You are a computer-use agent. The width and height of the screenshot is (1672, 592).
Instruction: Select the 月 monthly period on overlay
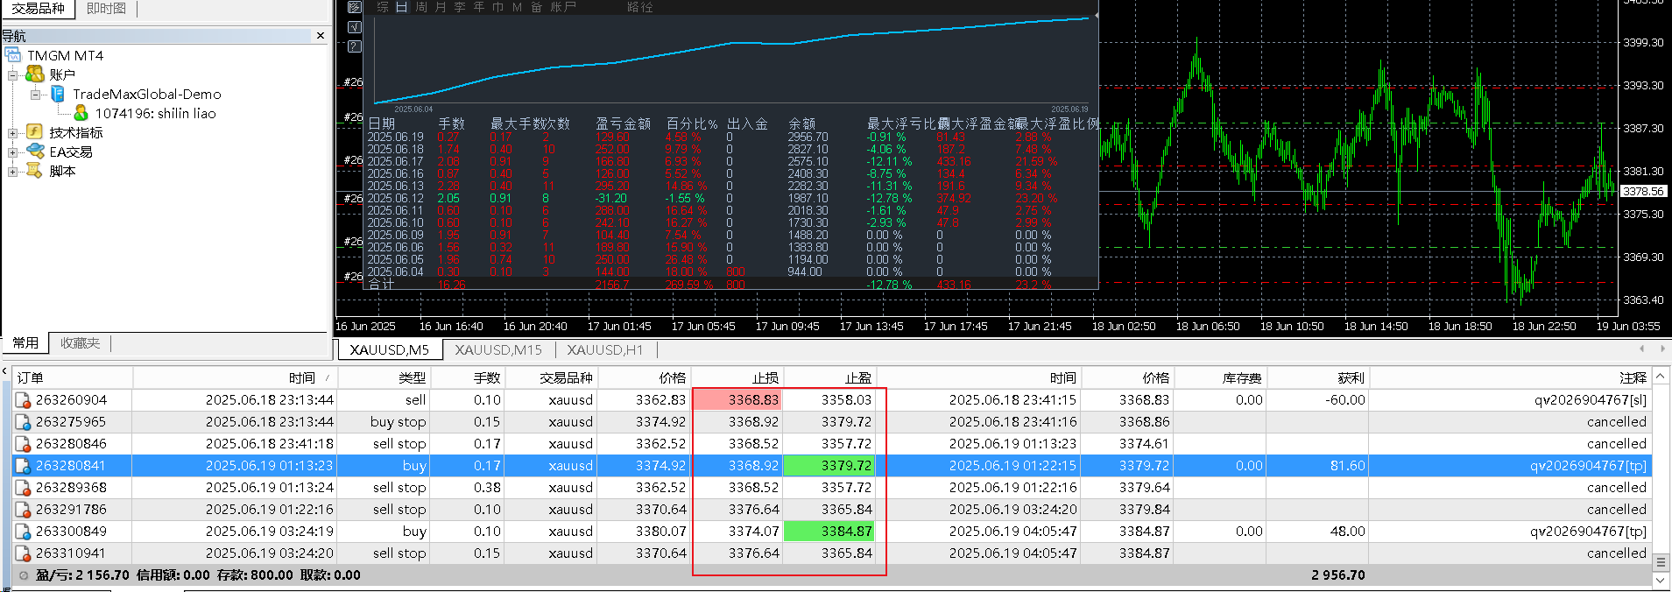[x=441, y=7]
